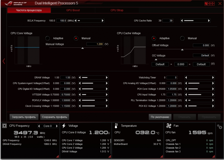Increase PCH Core Voltage right arrow
This screenshot has height=160, width=224.
pos(213,89)
